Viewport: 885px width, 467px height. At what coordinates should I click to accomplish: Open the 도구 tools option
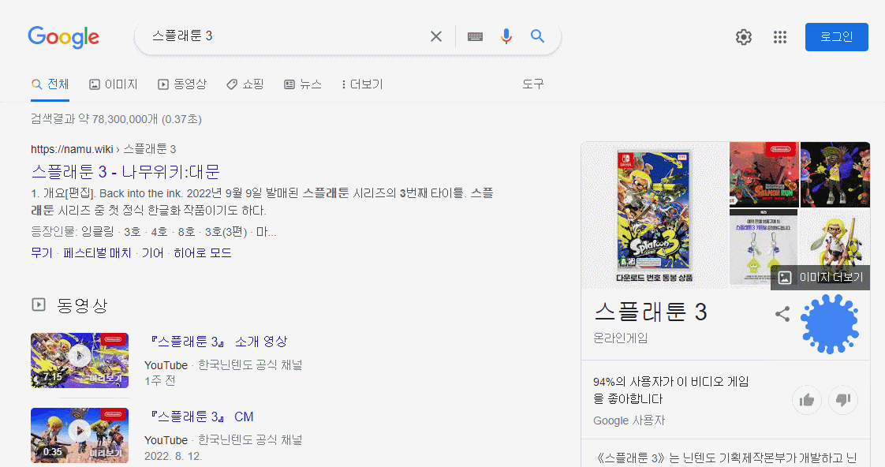click(532, 84)
